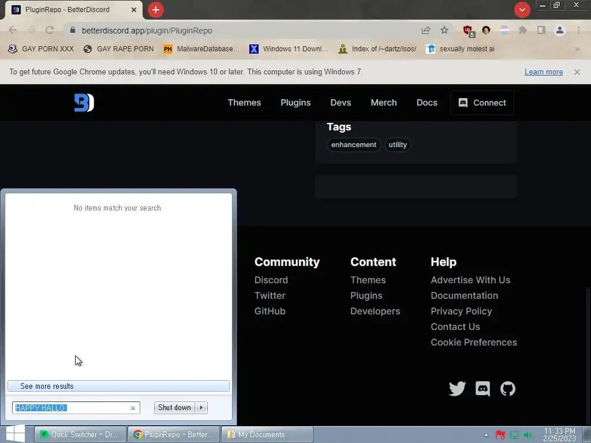This screenshot has height=443, width=591.
Task: Expand the Shut down options arrow
Action: coord(201,408)
